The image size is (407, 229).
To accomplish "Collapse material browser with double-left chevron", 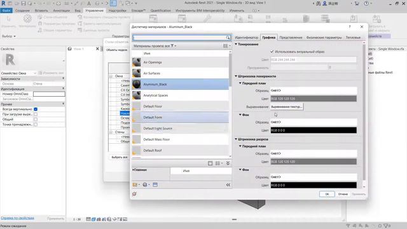I will click(x=228, y=185).
